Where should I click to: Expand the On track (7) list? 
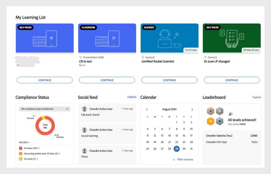pyautogui.click(x=29, y=159)
